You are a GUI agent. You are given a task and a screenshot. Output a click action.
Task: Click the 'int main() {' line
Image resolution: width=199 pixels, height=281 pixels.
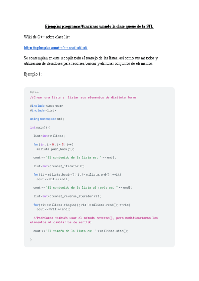point(40,127)
